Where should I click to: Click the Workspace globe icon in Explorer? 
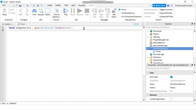pos(151,31)
